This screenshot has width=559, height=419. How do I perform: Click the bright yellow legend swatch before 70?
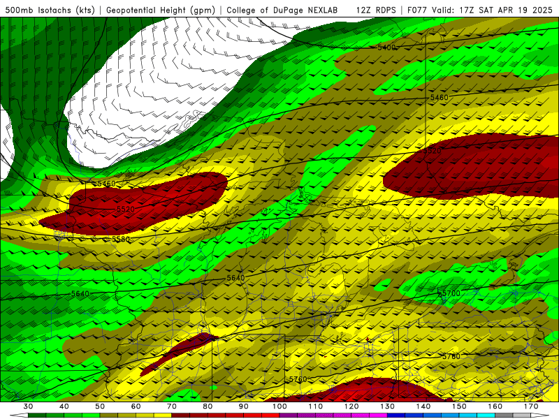click(163, 416)
